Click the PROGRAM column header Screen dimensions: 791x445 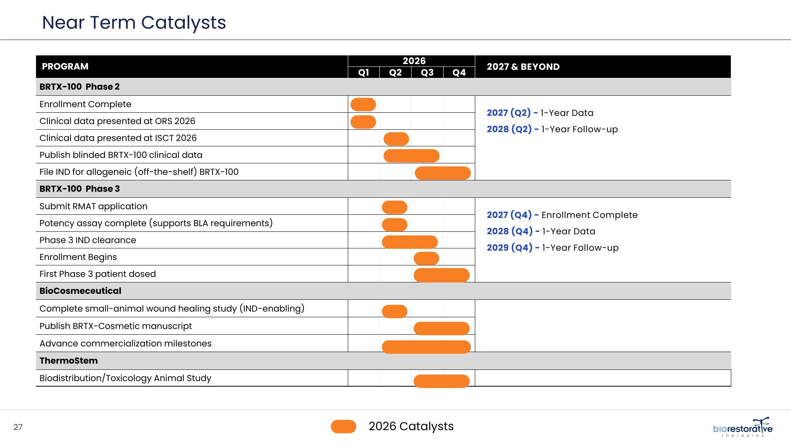click(65, 66)
